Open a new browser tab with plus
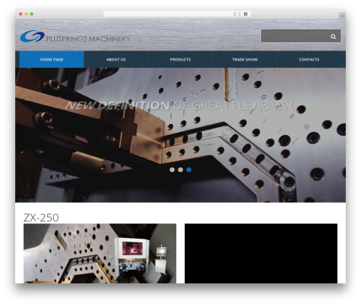This screenshot has width=361, height=305. point(342,16)
